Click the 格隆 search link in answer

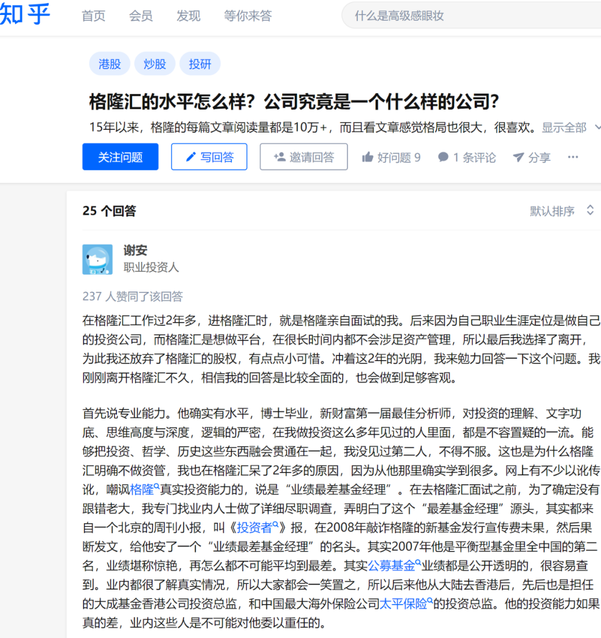[144, 489]
